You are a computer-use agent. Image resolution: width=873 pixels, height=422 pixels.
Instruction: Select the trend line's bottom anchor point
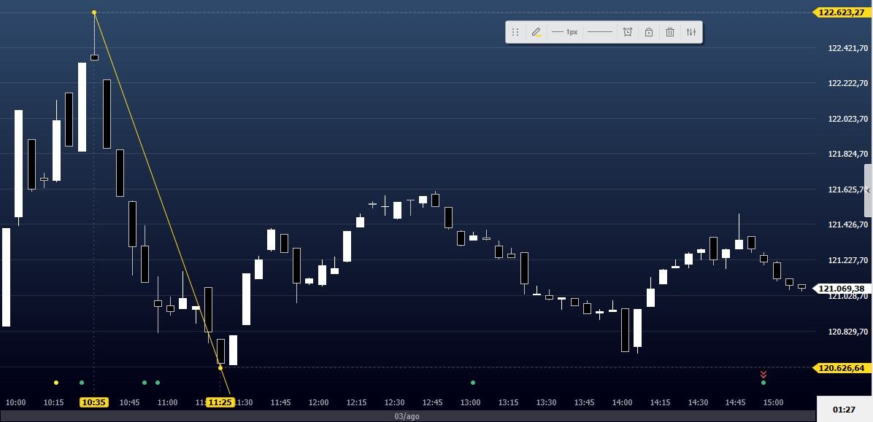tap(220, 367)
